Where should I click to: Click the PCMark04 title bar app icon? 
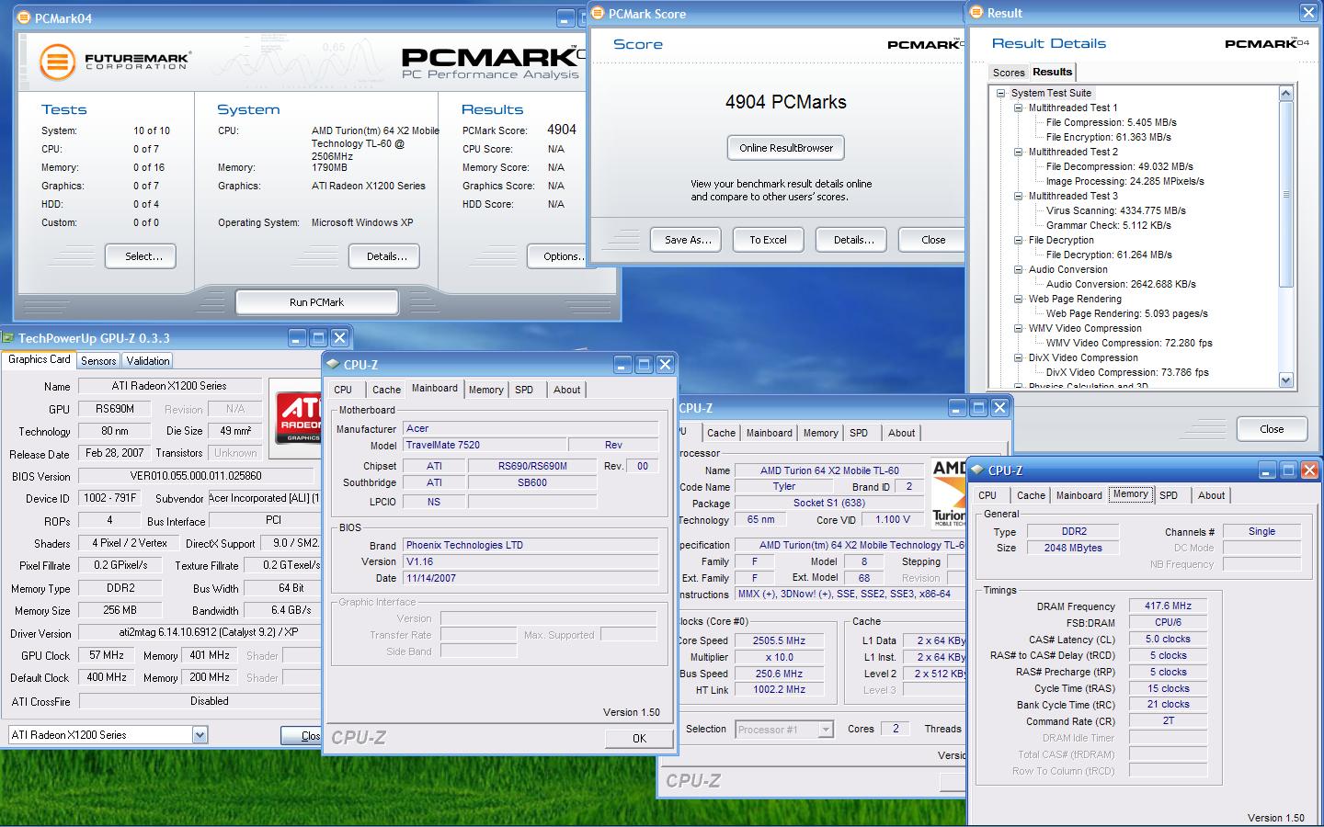(x=23, y=18)
